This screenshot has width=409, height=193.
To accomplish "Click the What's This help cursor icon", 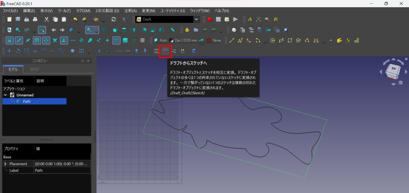I will (x=125, y=19).
